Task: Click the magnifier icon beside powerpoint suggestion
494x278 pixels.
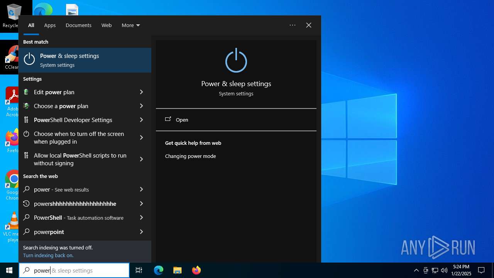Action: (x=26, y=232)
